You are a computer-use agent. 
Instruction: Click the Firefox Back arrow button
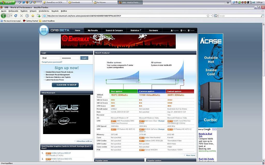click(x=3, y=16)
